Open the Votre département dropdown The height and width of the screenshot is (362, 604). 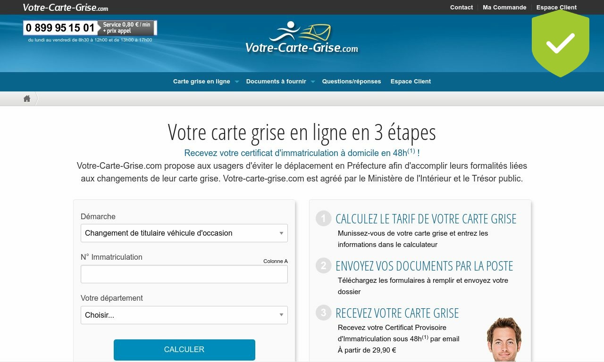click(184, 315)
